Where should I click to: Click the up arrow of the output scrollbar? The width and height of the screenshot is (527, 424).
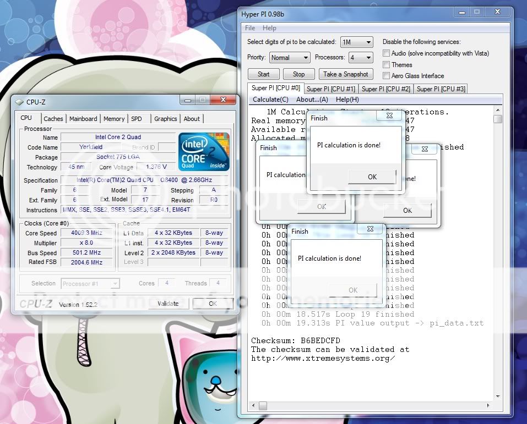[498, 111]
